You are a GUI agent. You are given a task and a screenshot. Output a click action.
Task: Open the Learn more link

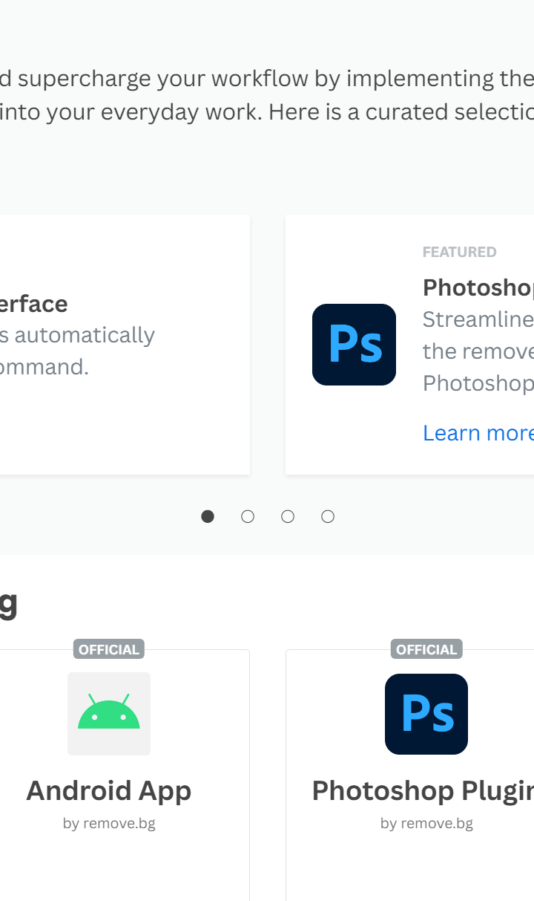coord(478,432)
